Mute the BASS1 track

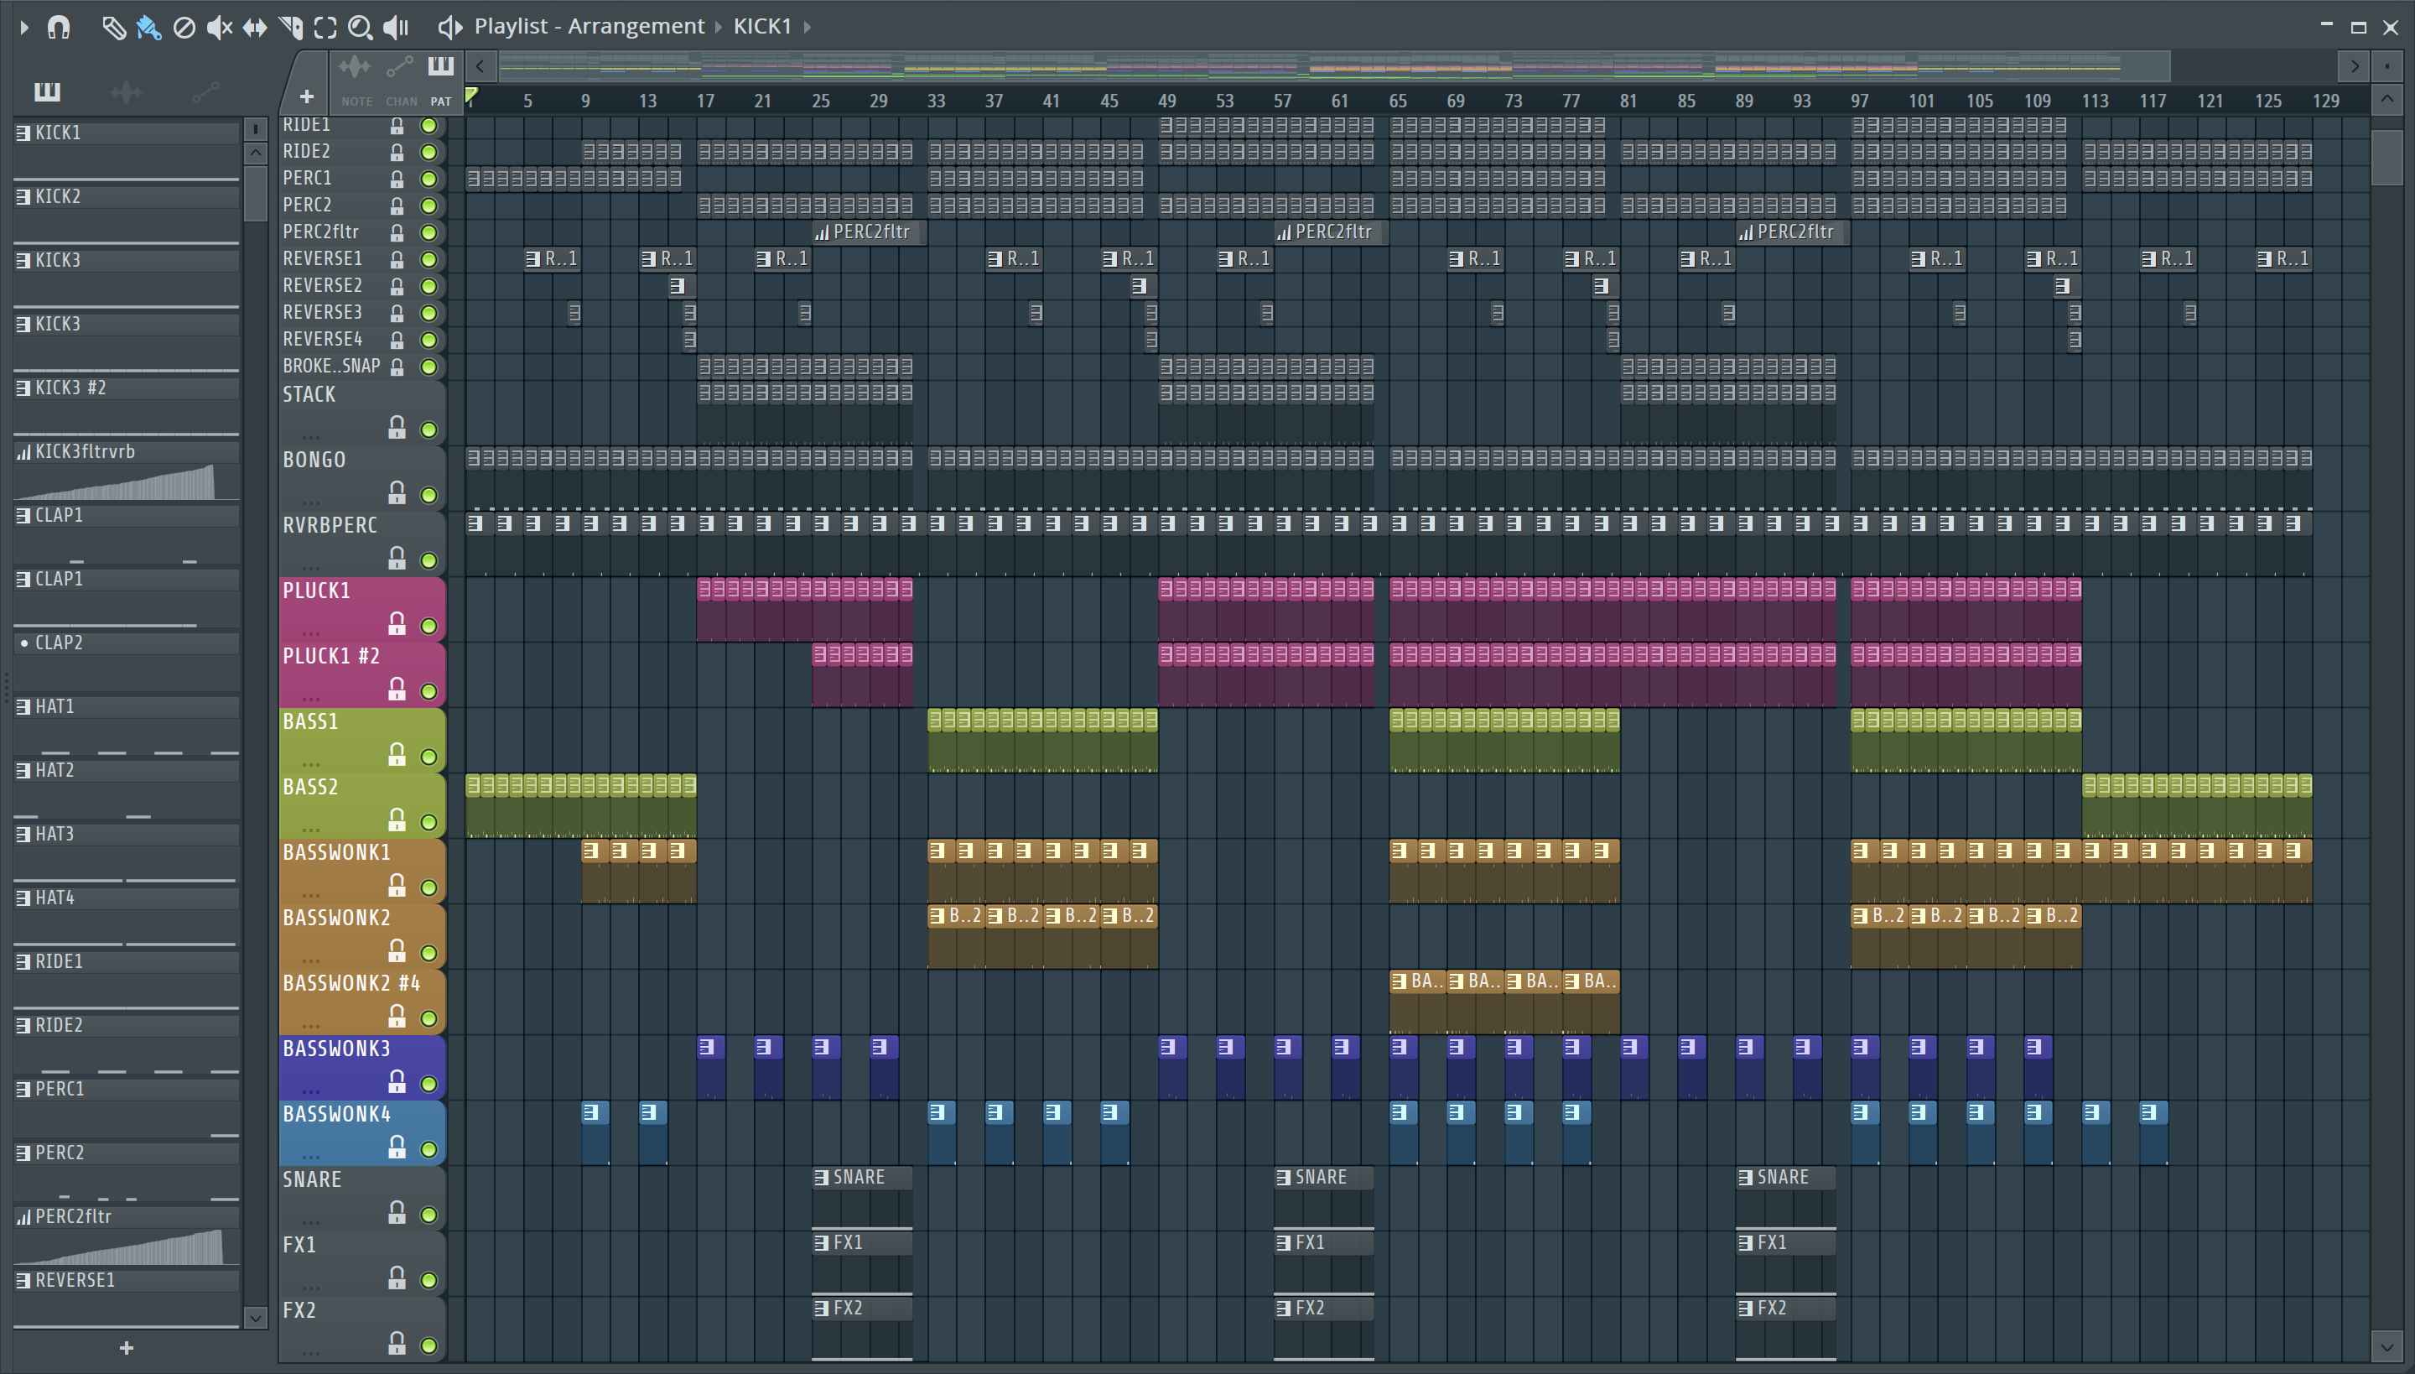(x=429, y=757)
